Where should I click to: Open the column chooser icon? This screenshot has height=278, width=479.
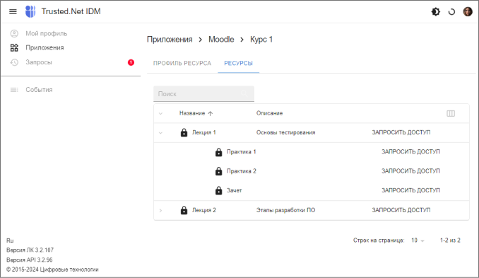pos(451,113)
